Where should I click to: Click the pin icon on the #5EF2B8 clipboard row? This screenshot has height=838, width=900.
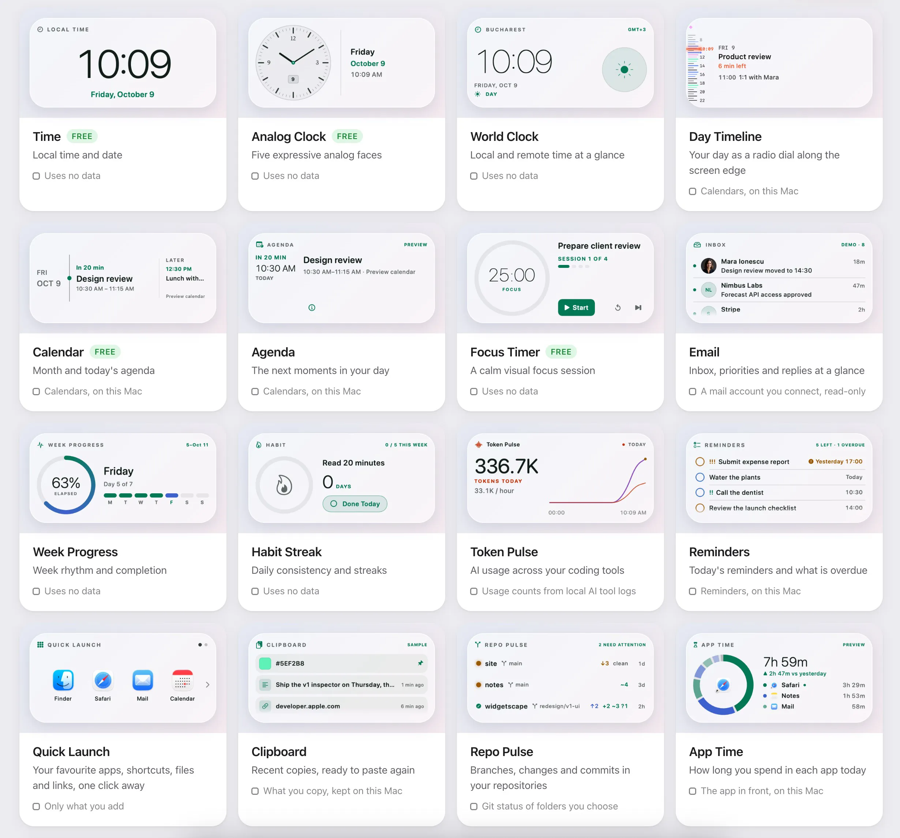point(420,663)
